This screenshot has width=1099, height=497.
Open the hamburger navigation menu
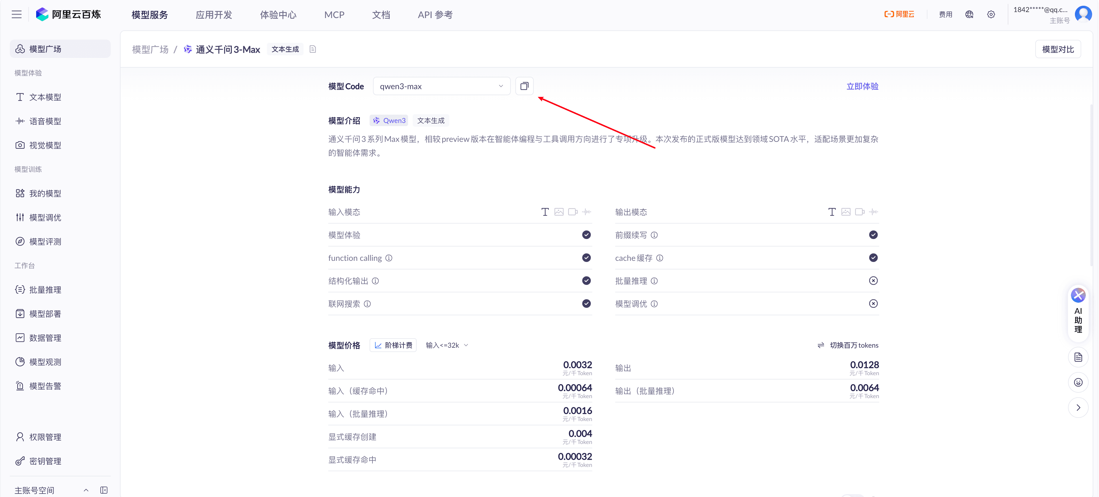16,14
